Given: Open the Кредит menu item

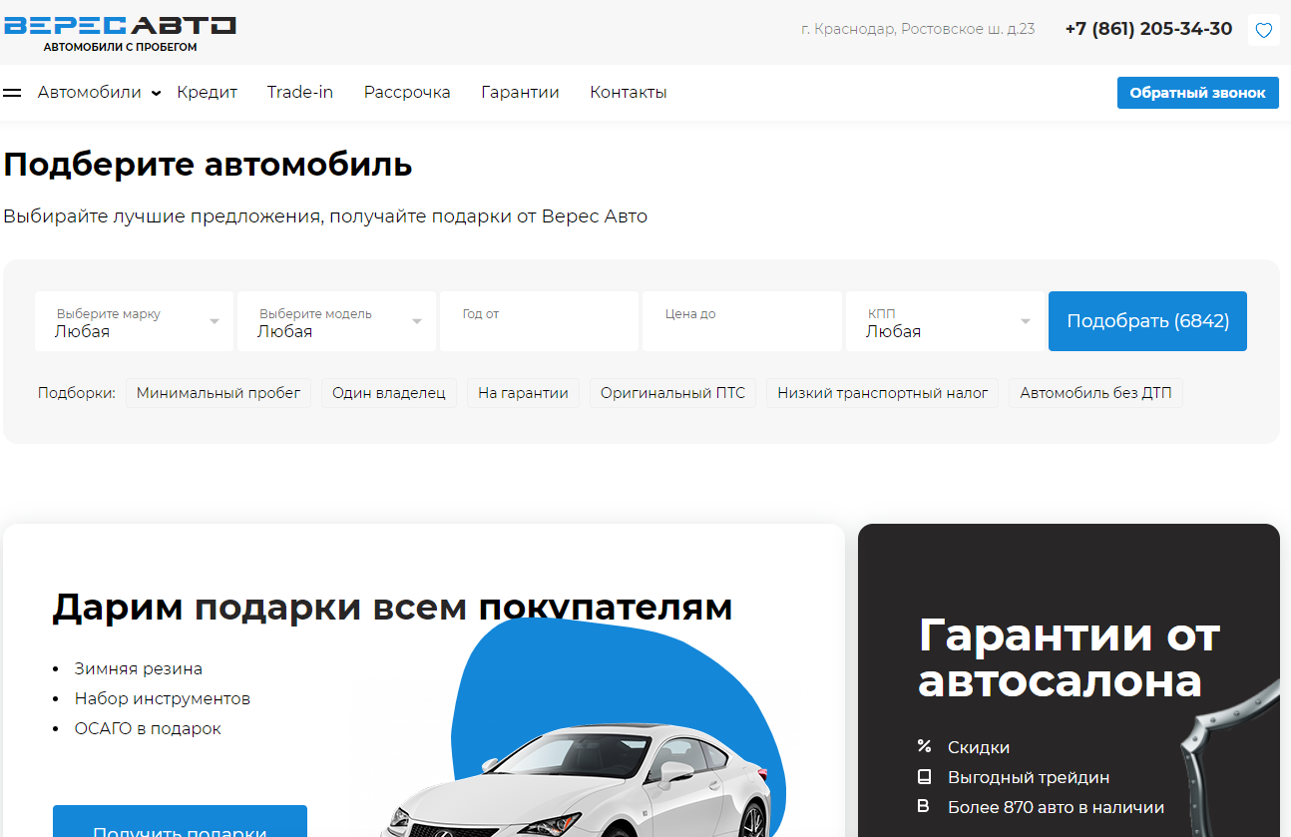Looking at the screenshot, I should pyautogui.click(x=207, y=92).
